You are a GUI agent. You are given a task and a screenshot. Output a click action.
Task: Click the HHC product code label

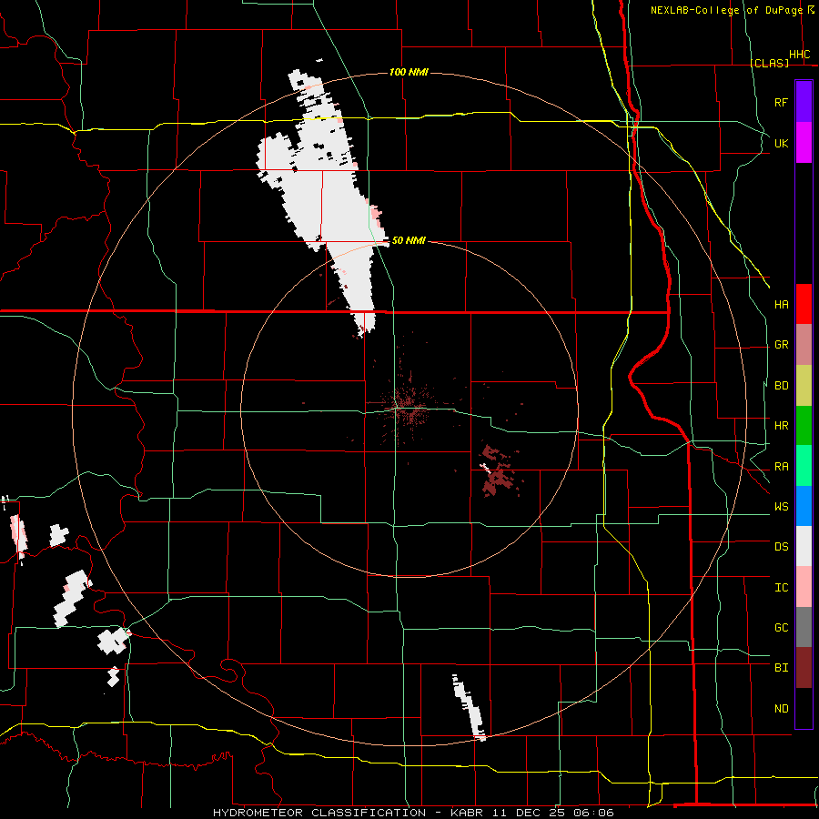click(x=800, y=55)
